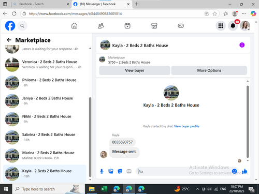Choose a sticker icon in composer

pyautogui.click(x=120, y=171)
